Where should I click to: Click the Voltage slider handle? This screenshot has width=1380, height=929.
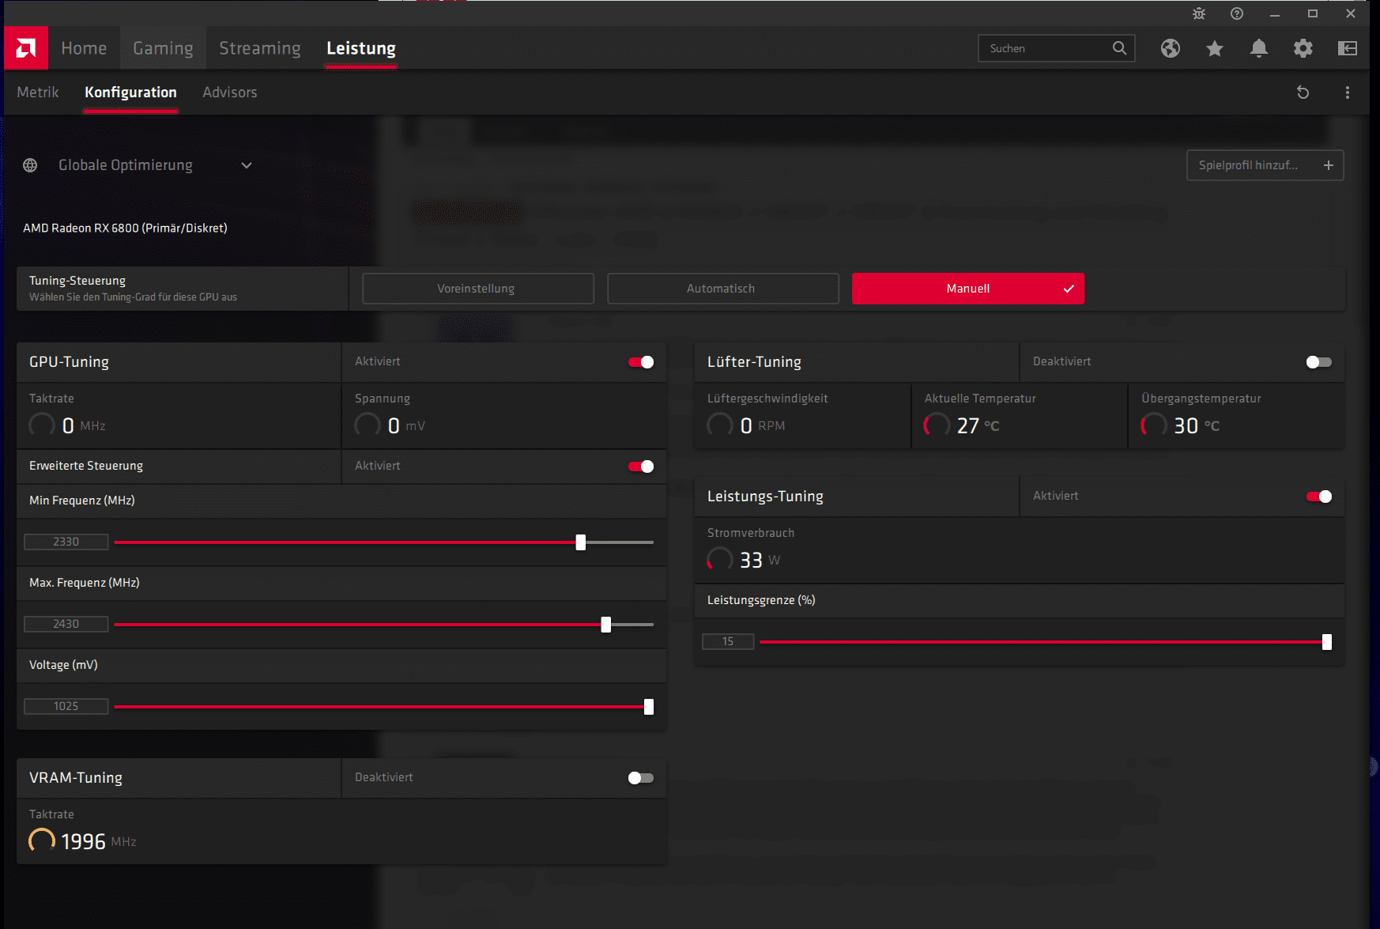pyautogui.click(x=649, y=707)
